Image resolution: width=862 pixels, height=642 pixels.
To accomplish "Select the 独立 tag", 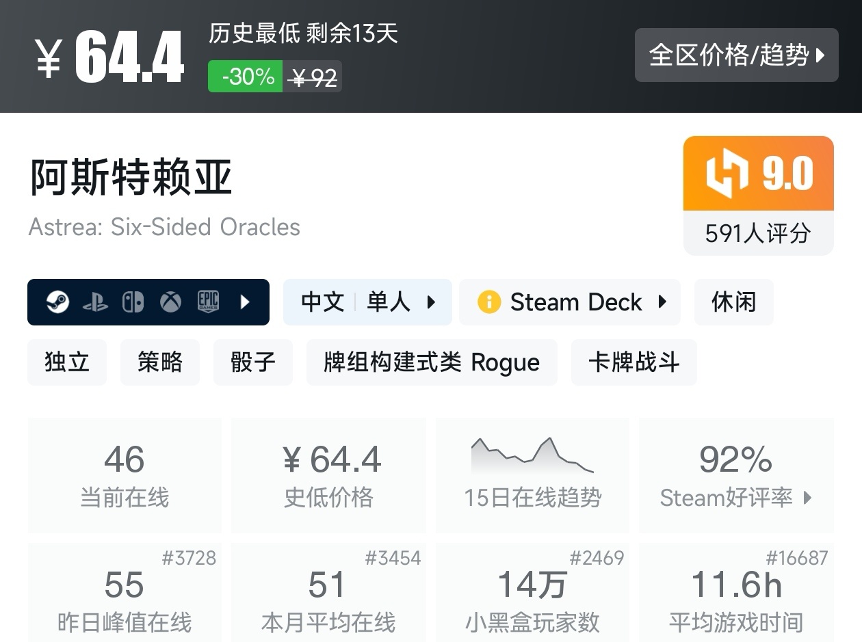I will click(67, 362).
